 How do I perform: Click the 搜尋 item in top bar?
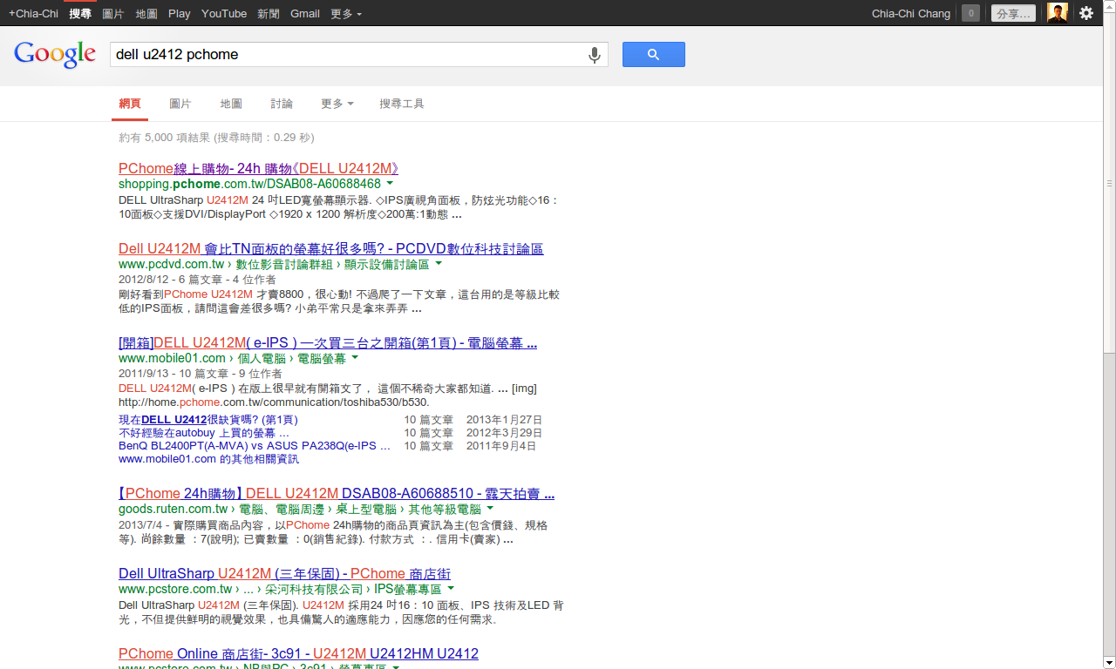click(x=80, y=13)
